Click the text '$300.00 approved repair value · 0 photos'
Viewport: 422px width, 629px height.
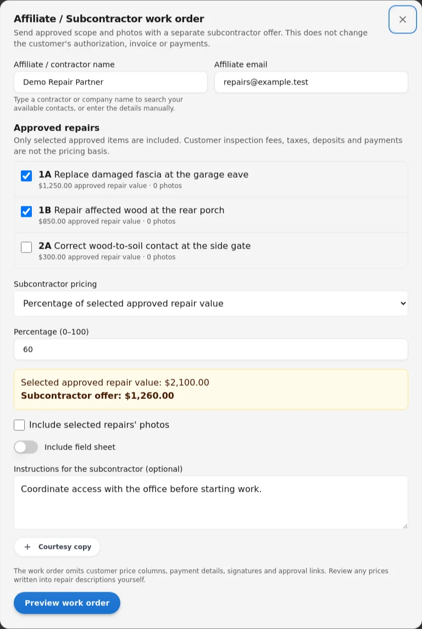click(x=107, y=257)
